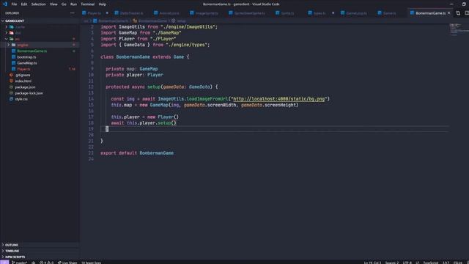Change the Spaces indentation setting

[392, 263]
